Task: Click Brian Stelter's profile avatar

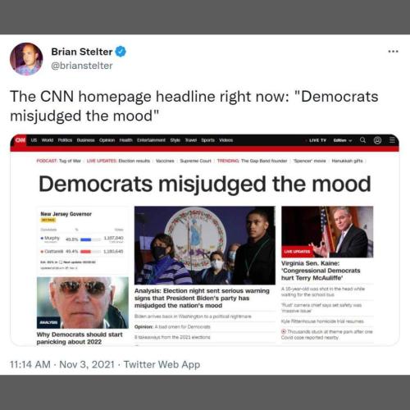Action: pos(26,59)
